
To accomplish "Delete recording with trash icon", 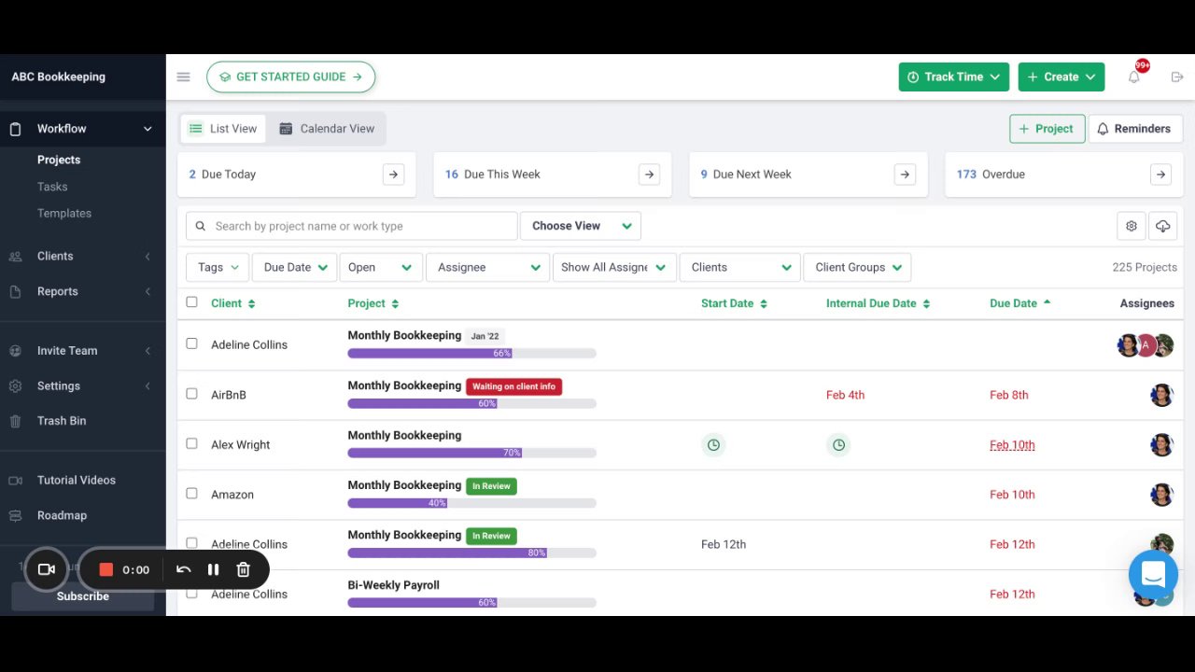I will (x=243, y=569).
